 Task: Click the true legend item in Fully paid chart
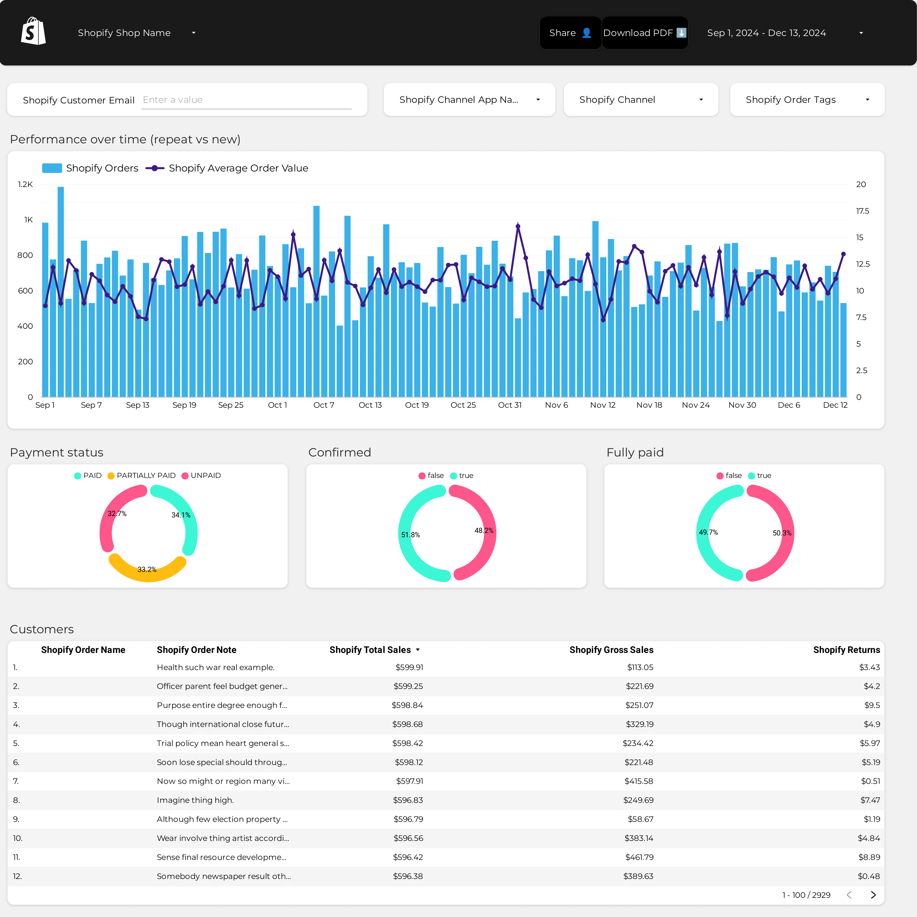click(760, 476)
